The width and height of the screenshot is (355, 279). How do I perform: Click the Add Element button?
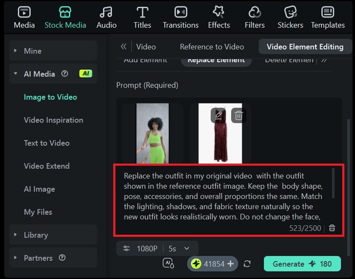(146, 60)
